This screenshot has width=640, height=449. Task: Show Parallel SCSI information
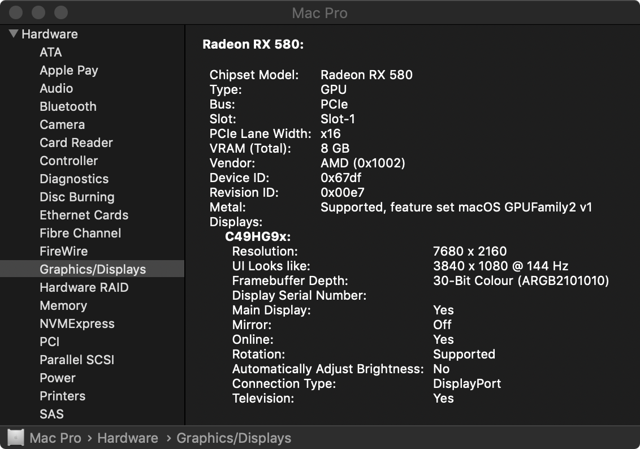point(77,360)
